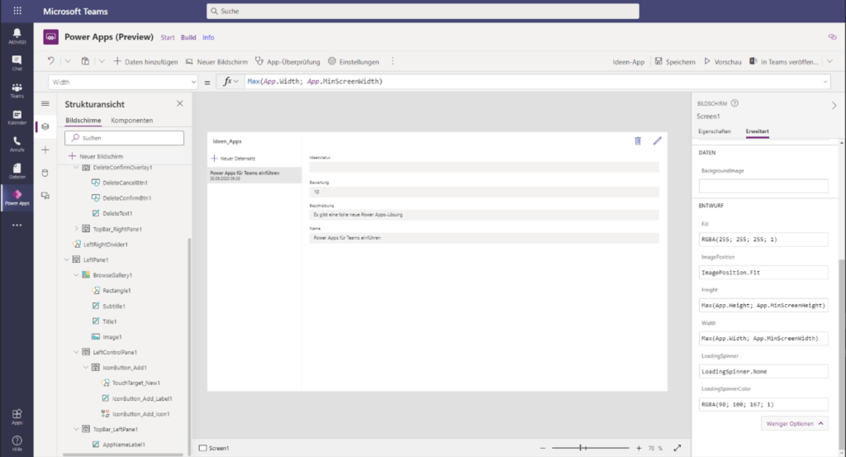Click the paste clipboard icon
This screenshot has height=457, width=846.
coord(85,61)
